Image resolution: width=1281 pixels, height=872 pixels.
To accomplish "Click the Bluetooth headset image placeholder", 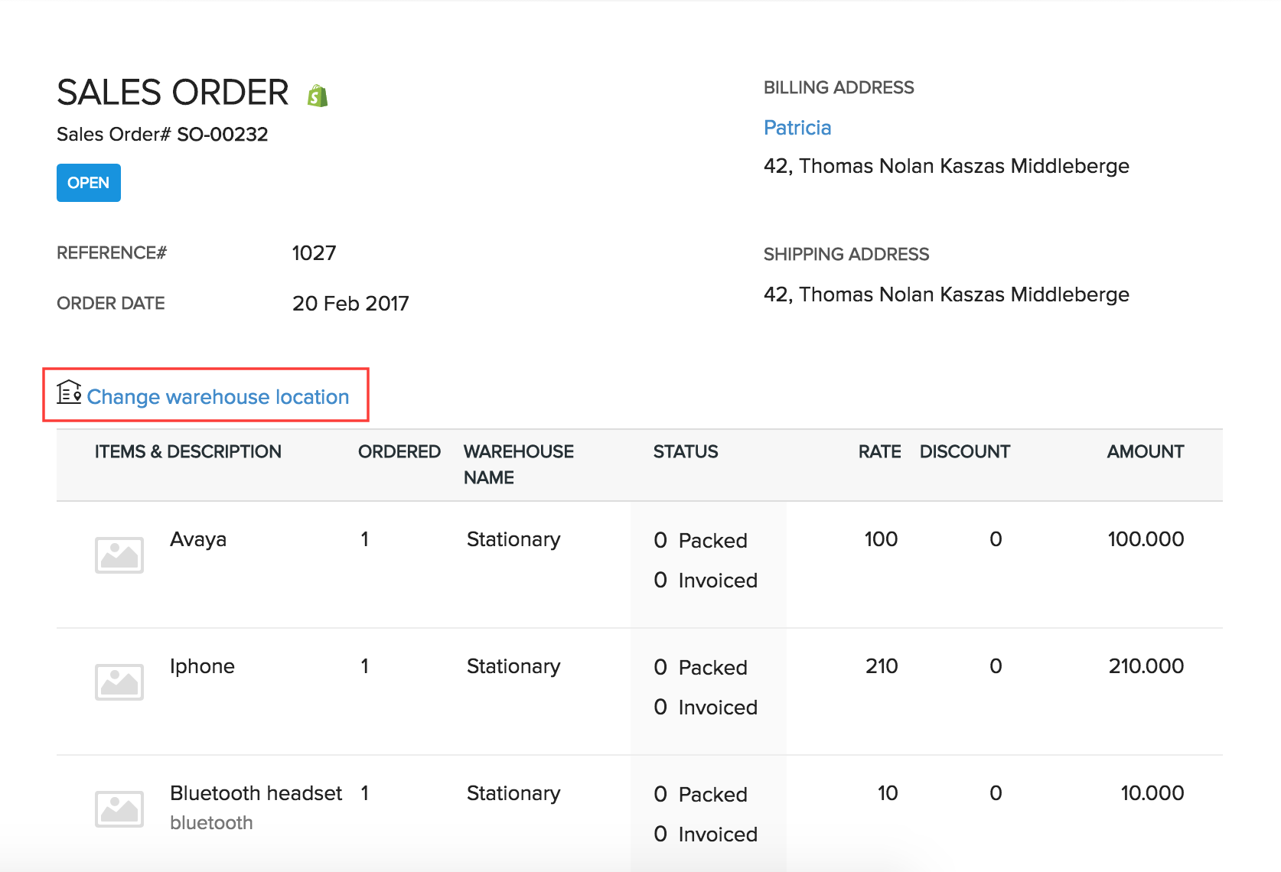I will tap(119, 809).
